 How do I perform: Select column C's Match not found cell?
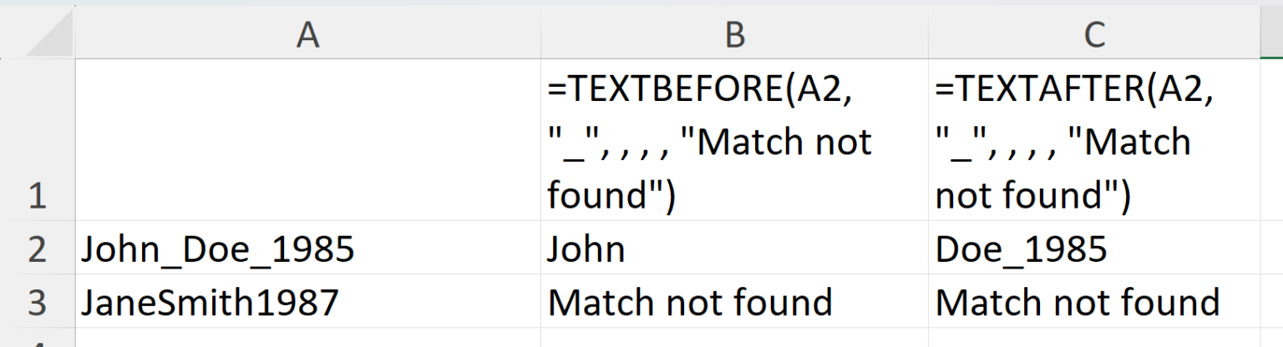(1093, 302)
